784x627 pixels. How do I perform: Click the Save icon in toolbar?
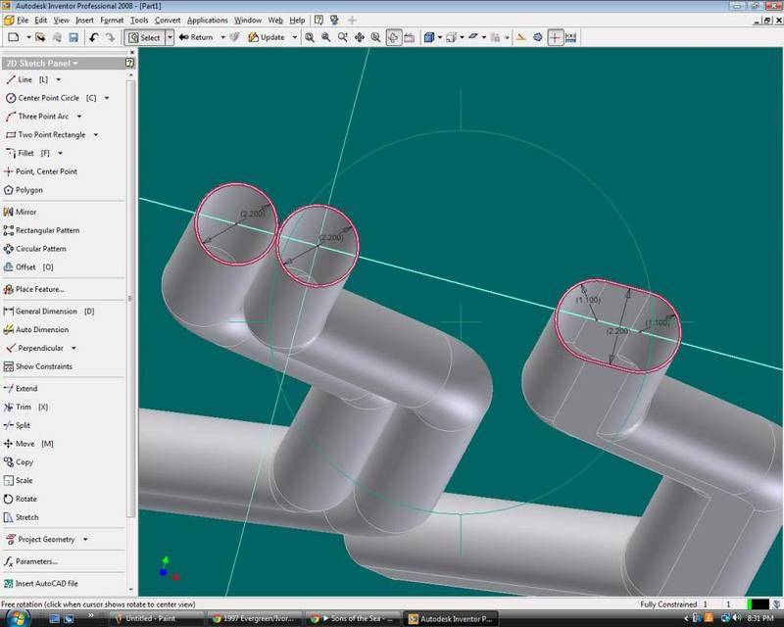(x=73, y=37)
